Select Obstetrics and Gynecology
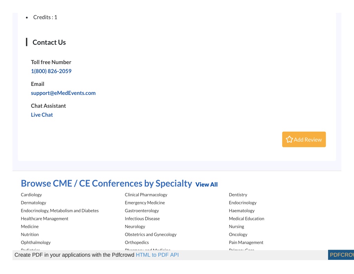Viewport: 354px width, 274px height. (x=151, y=235)
